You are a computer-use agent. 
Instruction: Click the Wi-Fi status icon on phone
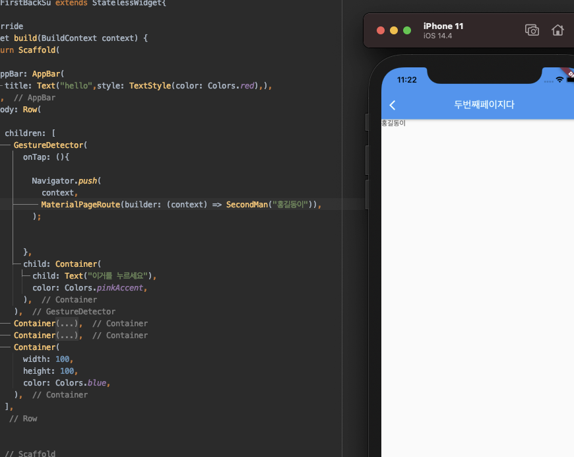tap(559, 79)
